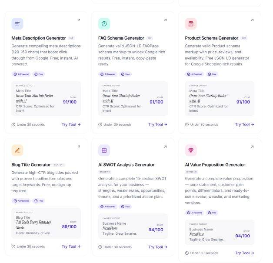The width and height of the screenshot is (273, 263).
Task: Open the Blog Title Generator heading
Action: point(31,165)
